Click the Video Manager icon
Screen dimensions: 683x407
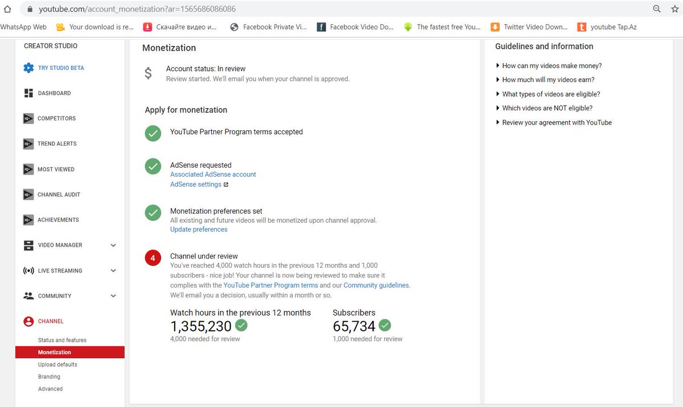pos(28,246)
